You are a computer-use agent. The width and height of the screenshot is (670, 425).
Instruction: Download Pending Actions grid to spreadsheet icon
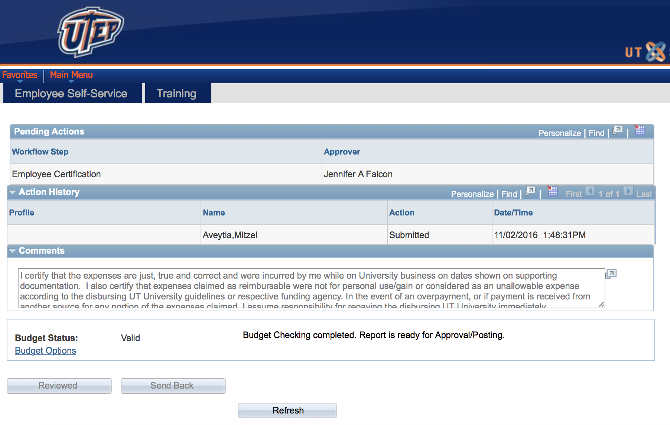point(640,130)
